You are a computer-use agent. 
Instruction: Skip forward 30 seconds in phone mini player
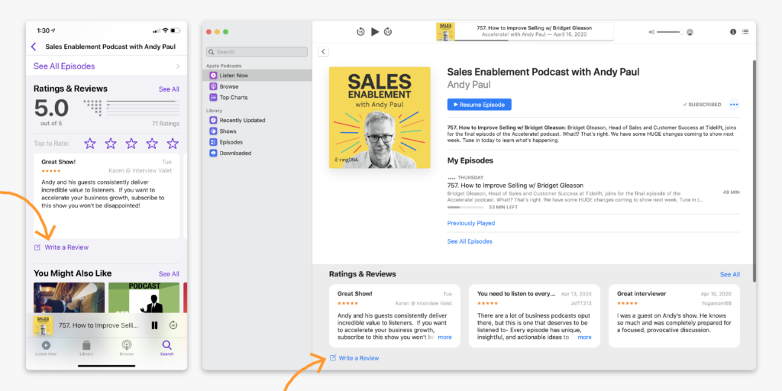point(173,325)
